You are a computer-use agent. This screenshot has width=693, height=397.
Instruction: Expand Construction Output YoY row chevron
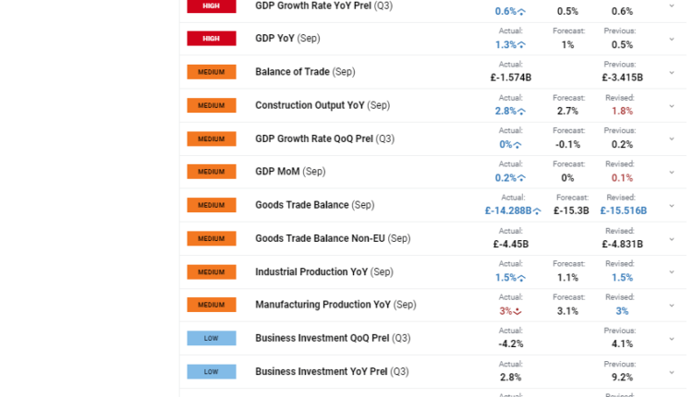[672, 105]
